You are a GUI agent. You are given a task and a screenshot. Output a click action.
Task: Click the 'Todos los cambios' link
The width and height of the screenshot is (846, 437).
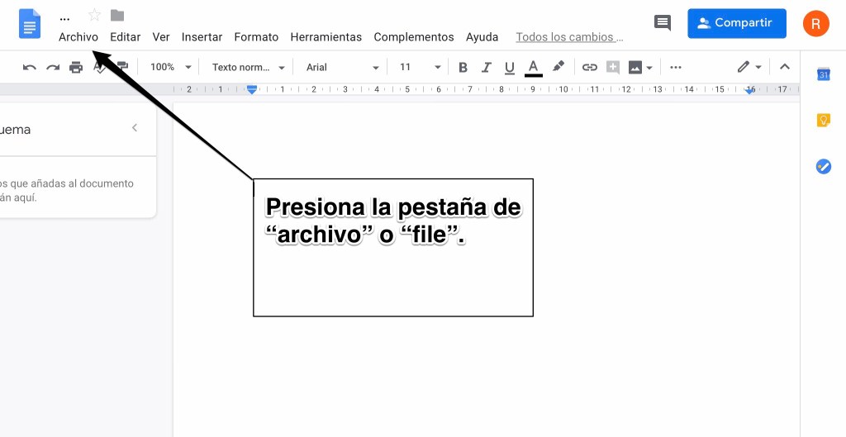(569, 37)
